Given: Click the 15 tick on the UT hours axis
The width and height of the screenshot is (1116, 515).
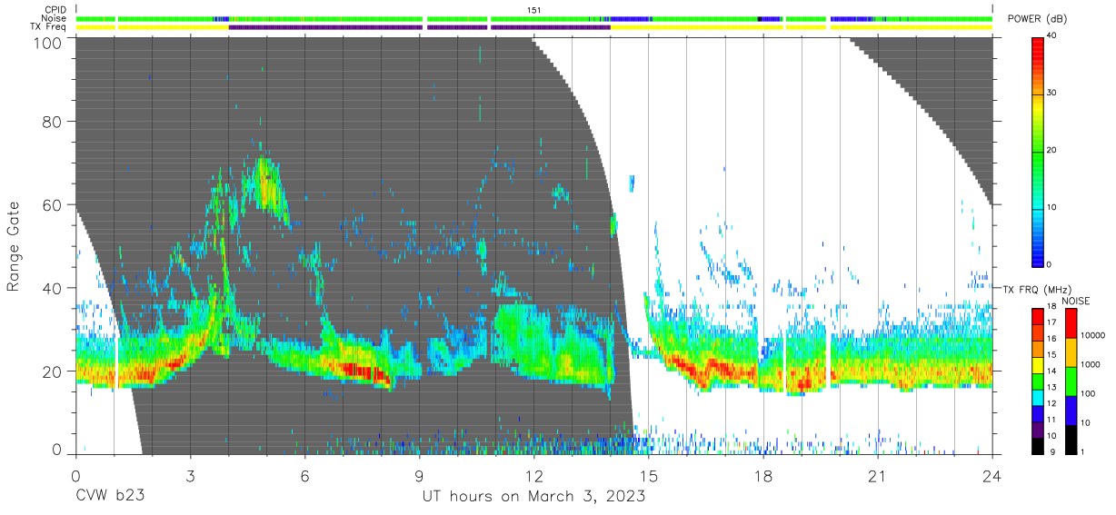Looking at the screenshot, I should point(648,476).
